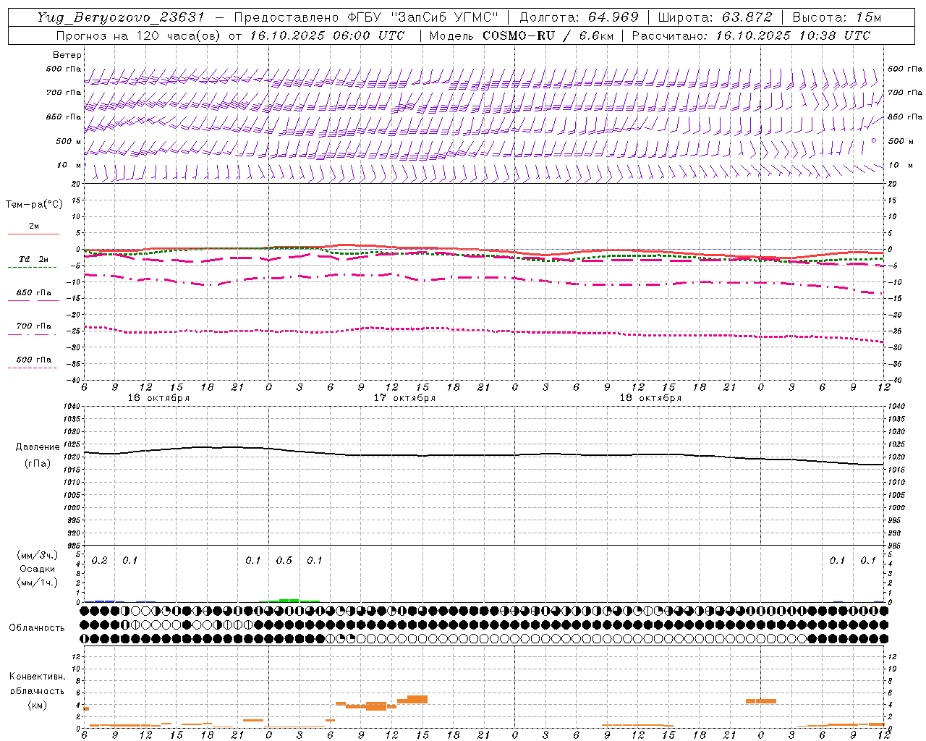Click the Долгота: 64.969 header value

(579, 17)
